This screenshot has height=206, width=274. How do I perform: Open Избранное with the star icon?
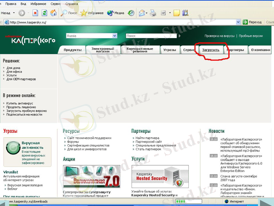point(83,13)
